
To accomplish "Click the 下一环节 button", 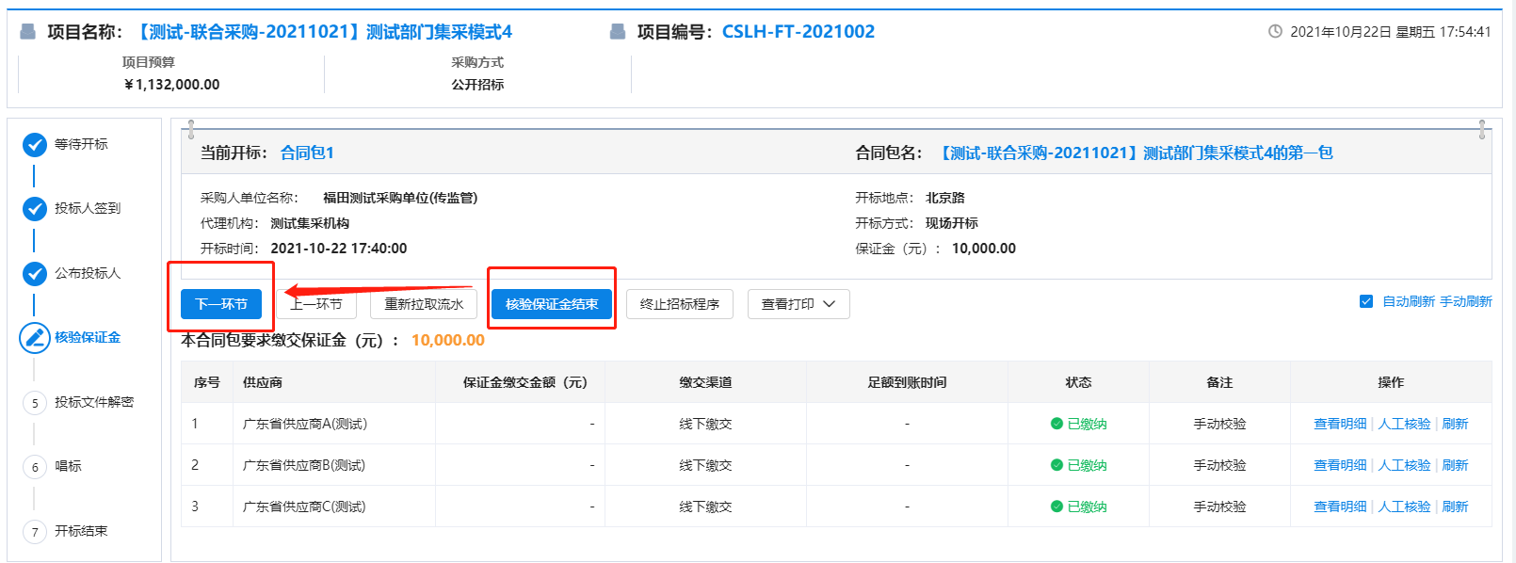I will [x=221, y=304].
